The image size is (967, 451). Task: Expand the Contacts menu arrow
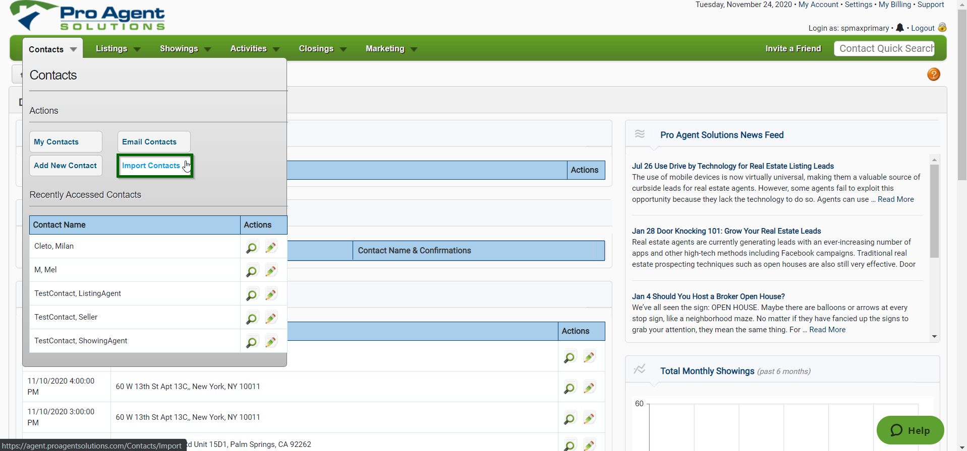pos(74,50)
